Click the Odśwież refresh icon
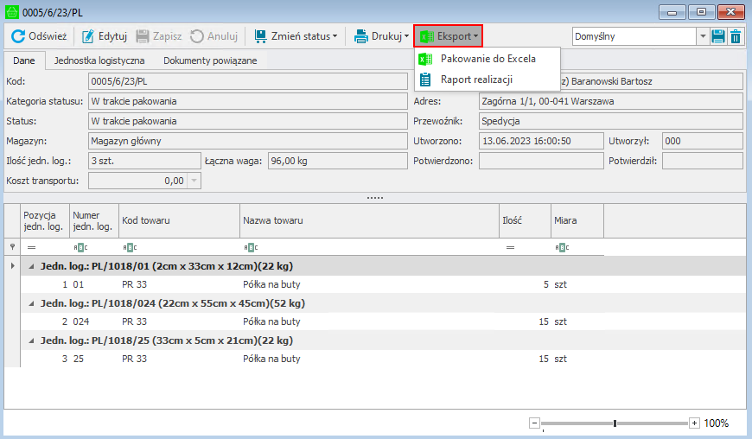 coord(18,36)
